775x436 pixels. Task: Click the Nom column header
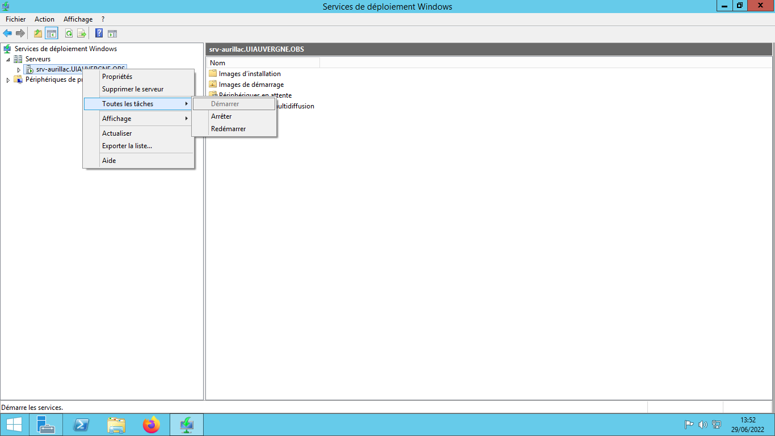click(263, 63)
